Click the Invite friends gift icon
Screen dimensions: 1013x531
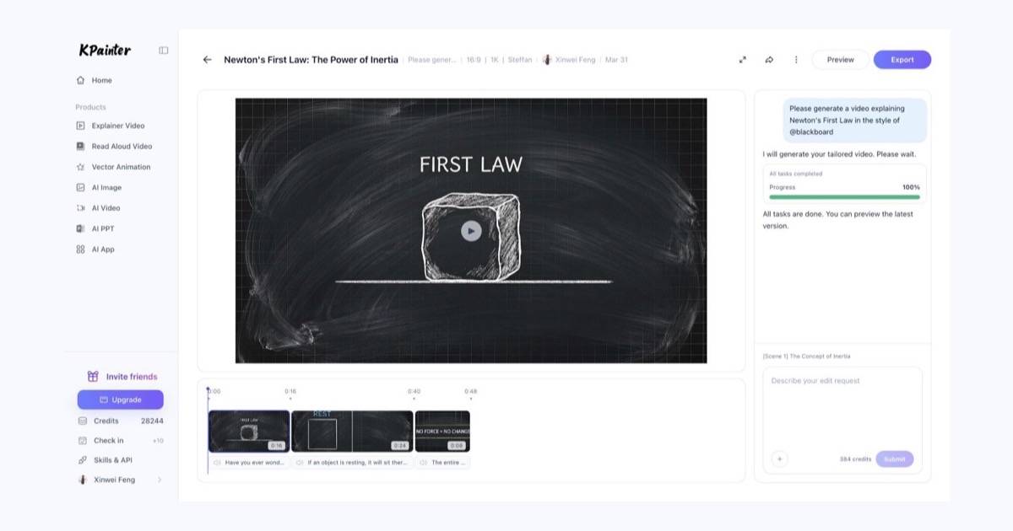tap(93, 377)
